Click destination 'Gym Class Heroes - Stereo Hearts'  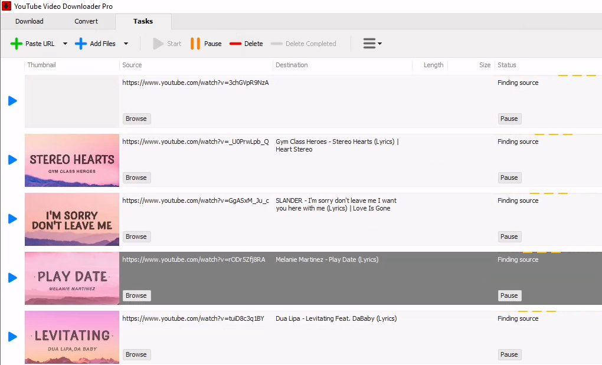337,146
